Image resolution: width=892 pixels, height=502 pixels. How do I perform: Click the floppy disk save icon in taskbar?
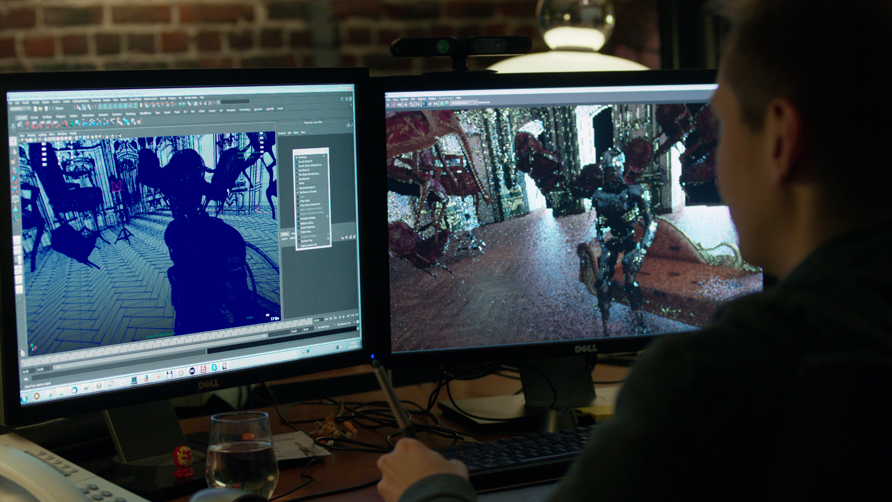tap(169, 374)
